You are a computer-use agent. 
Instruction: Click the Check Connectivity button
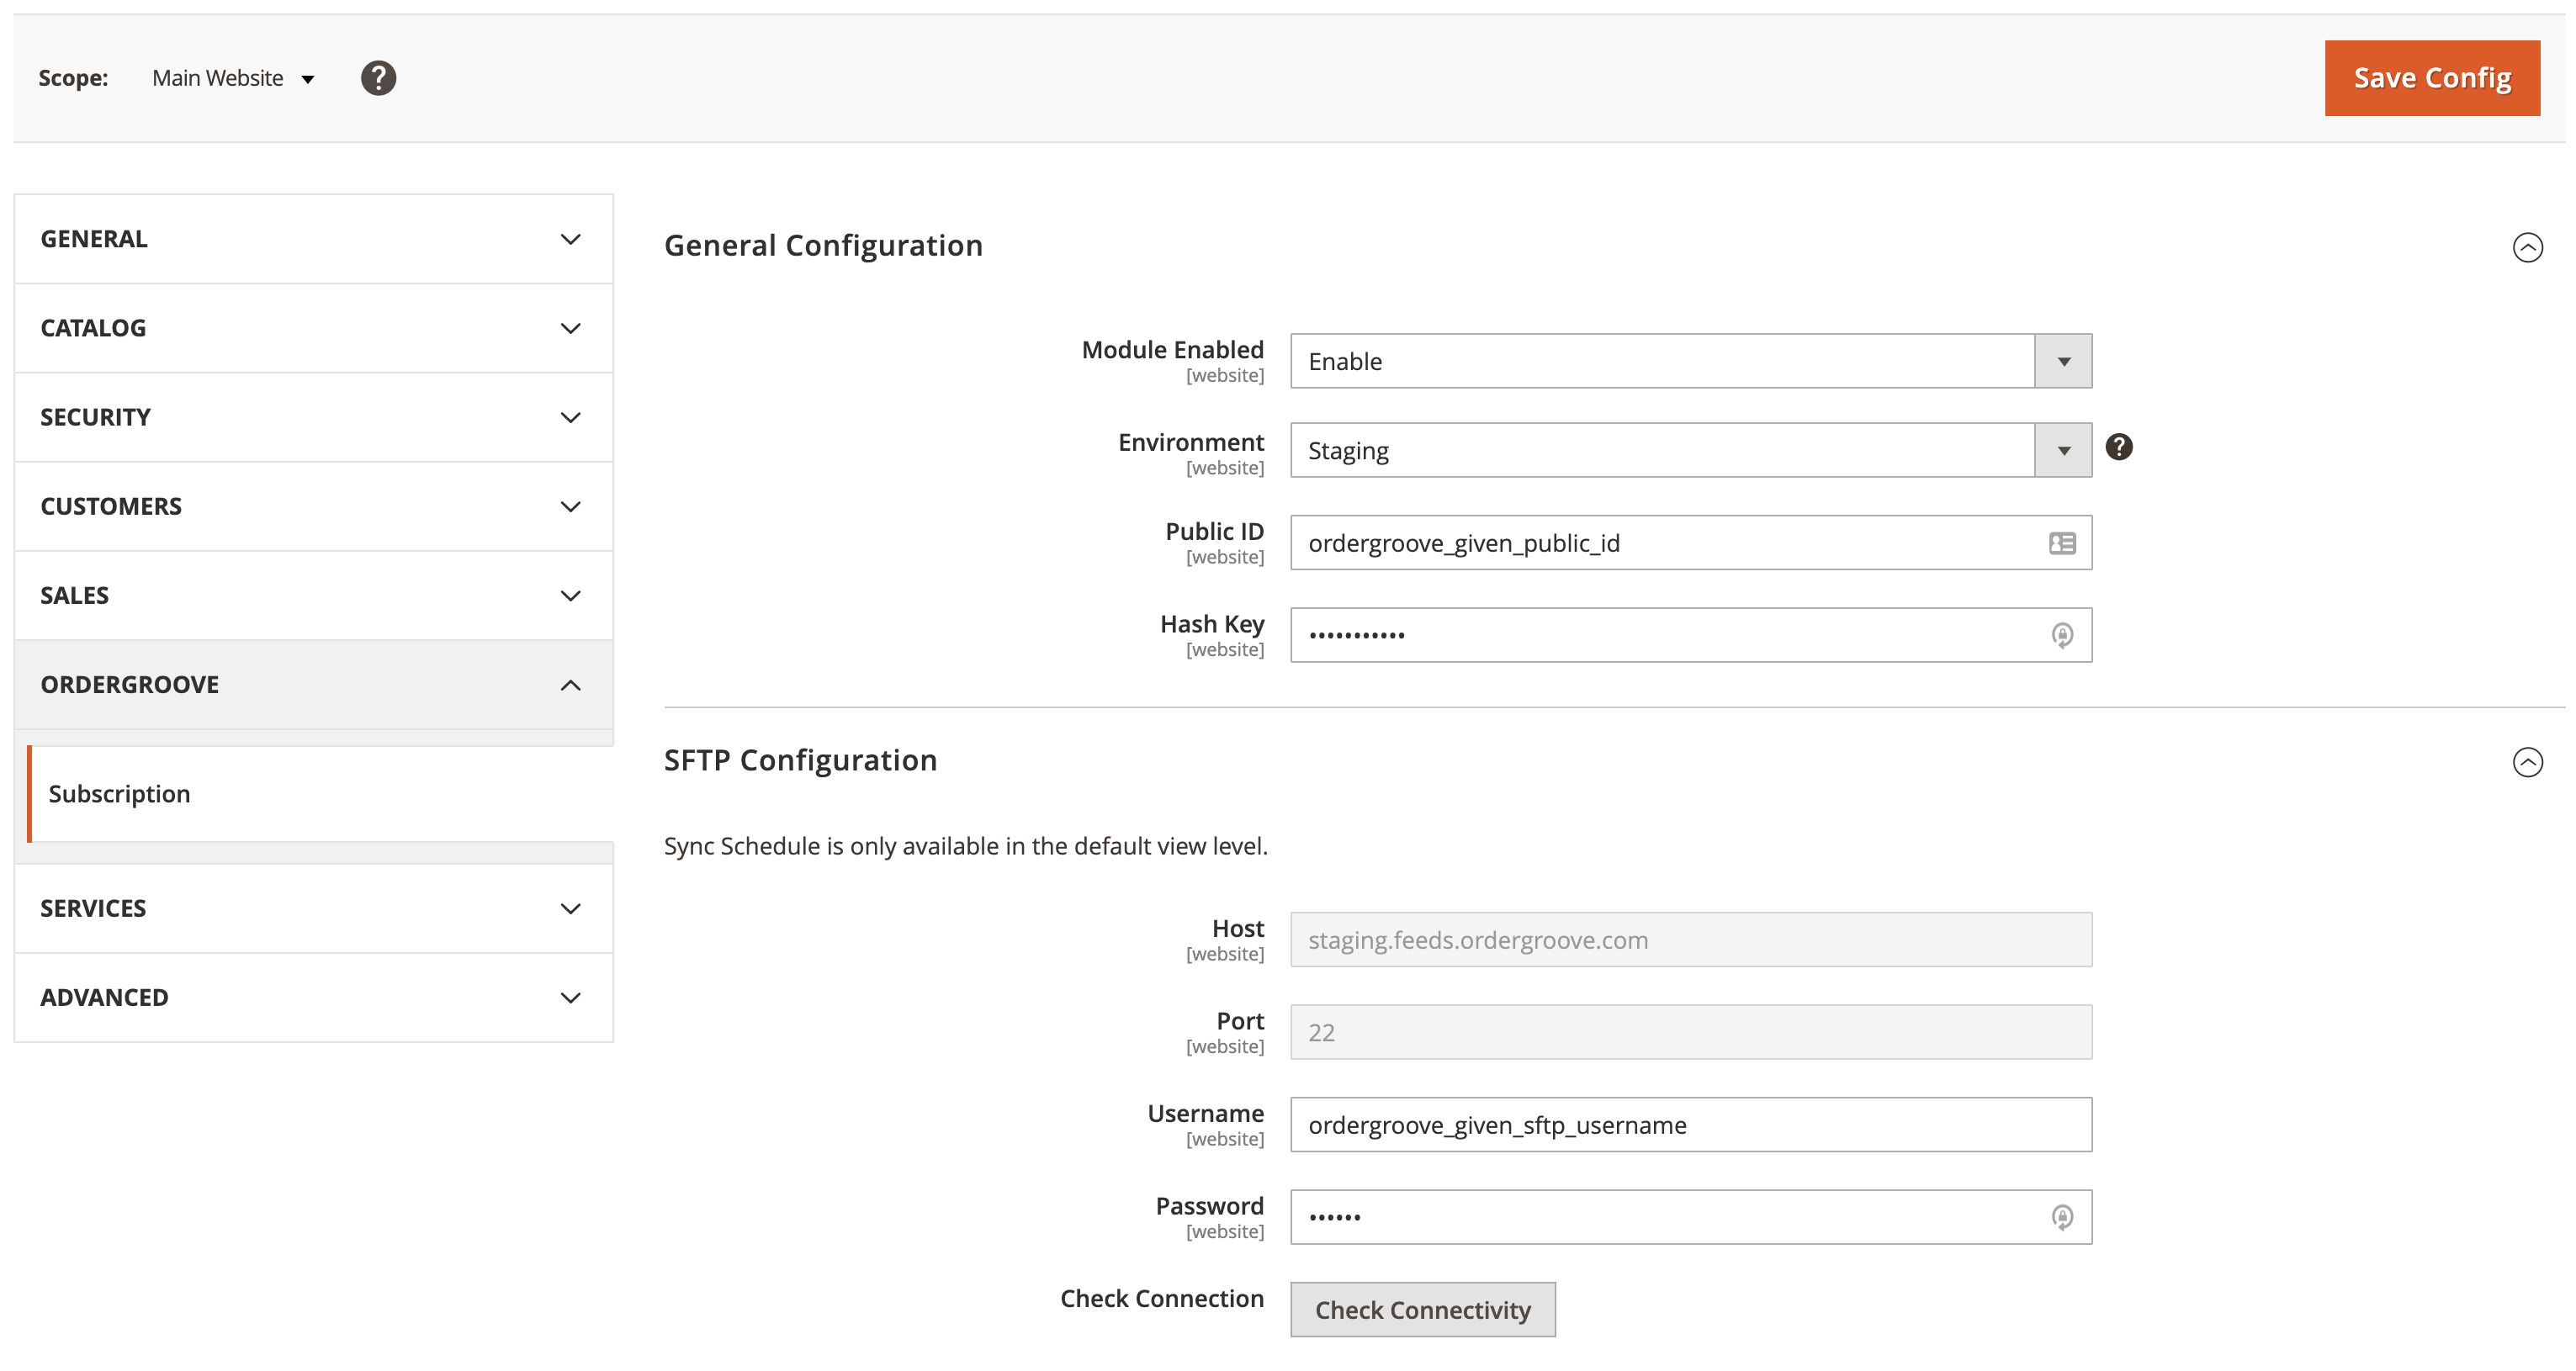1422,1310
